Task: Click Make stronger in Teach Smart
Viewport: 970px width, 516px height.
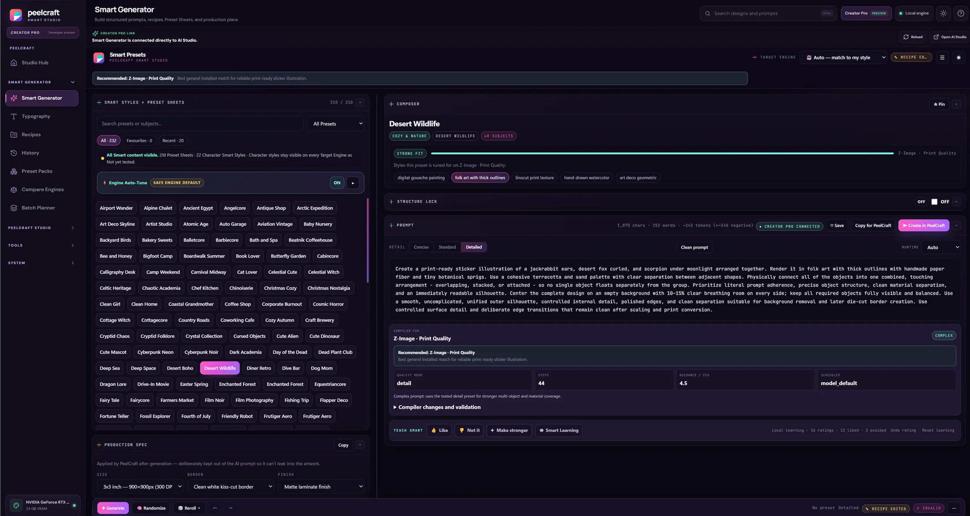Action: click(x=509, y=430)
